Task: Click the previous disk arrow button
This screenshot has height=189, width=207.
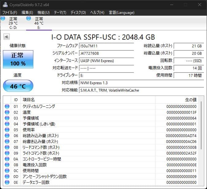Action: (6, 37)
